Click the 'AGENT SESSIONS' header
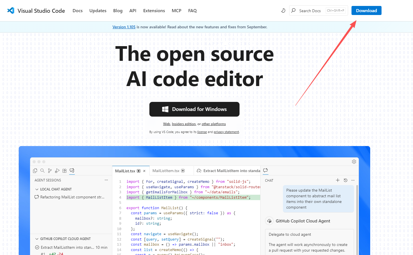 pos(48,180)
